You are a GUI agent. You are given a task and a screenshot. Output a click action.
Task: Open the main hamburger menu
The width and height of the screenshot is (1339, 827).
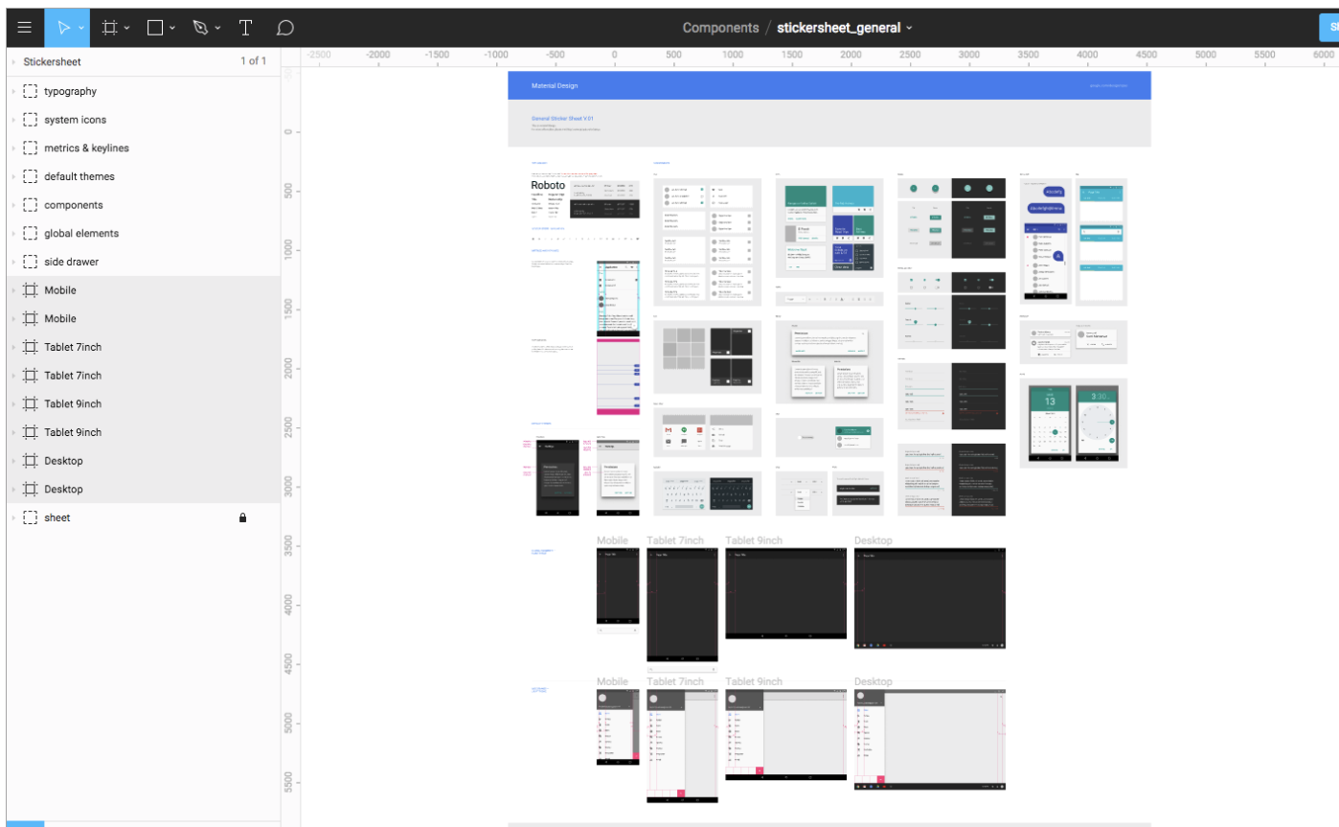(x=25, y=28)
